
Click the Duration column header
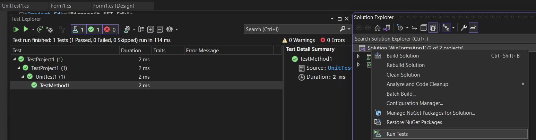point(131,51)
